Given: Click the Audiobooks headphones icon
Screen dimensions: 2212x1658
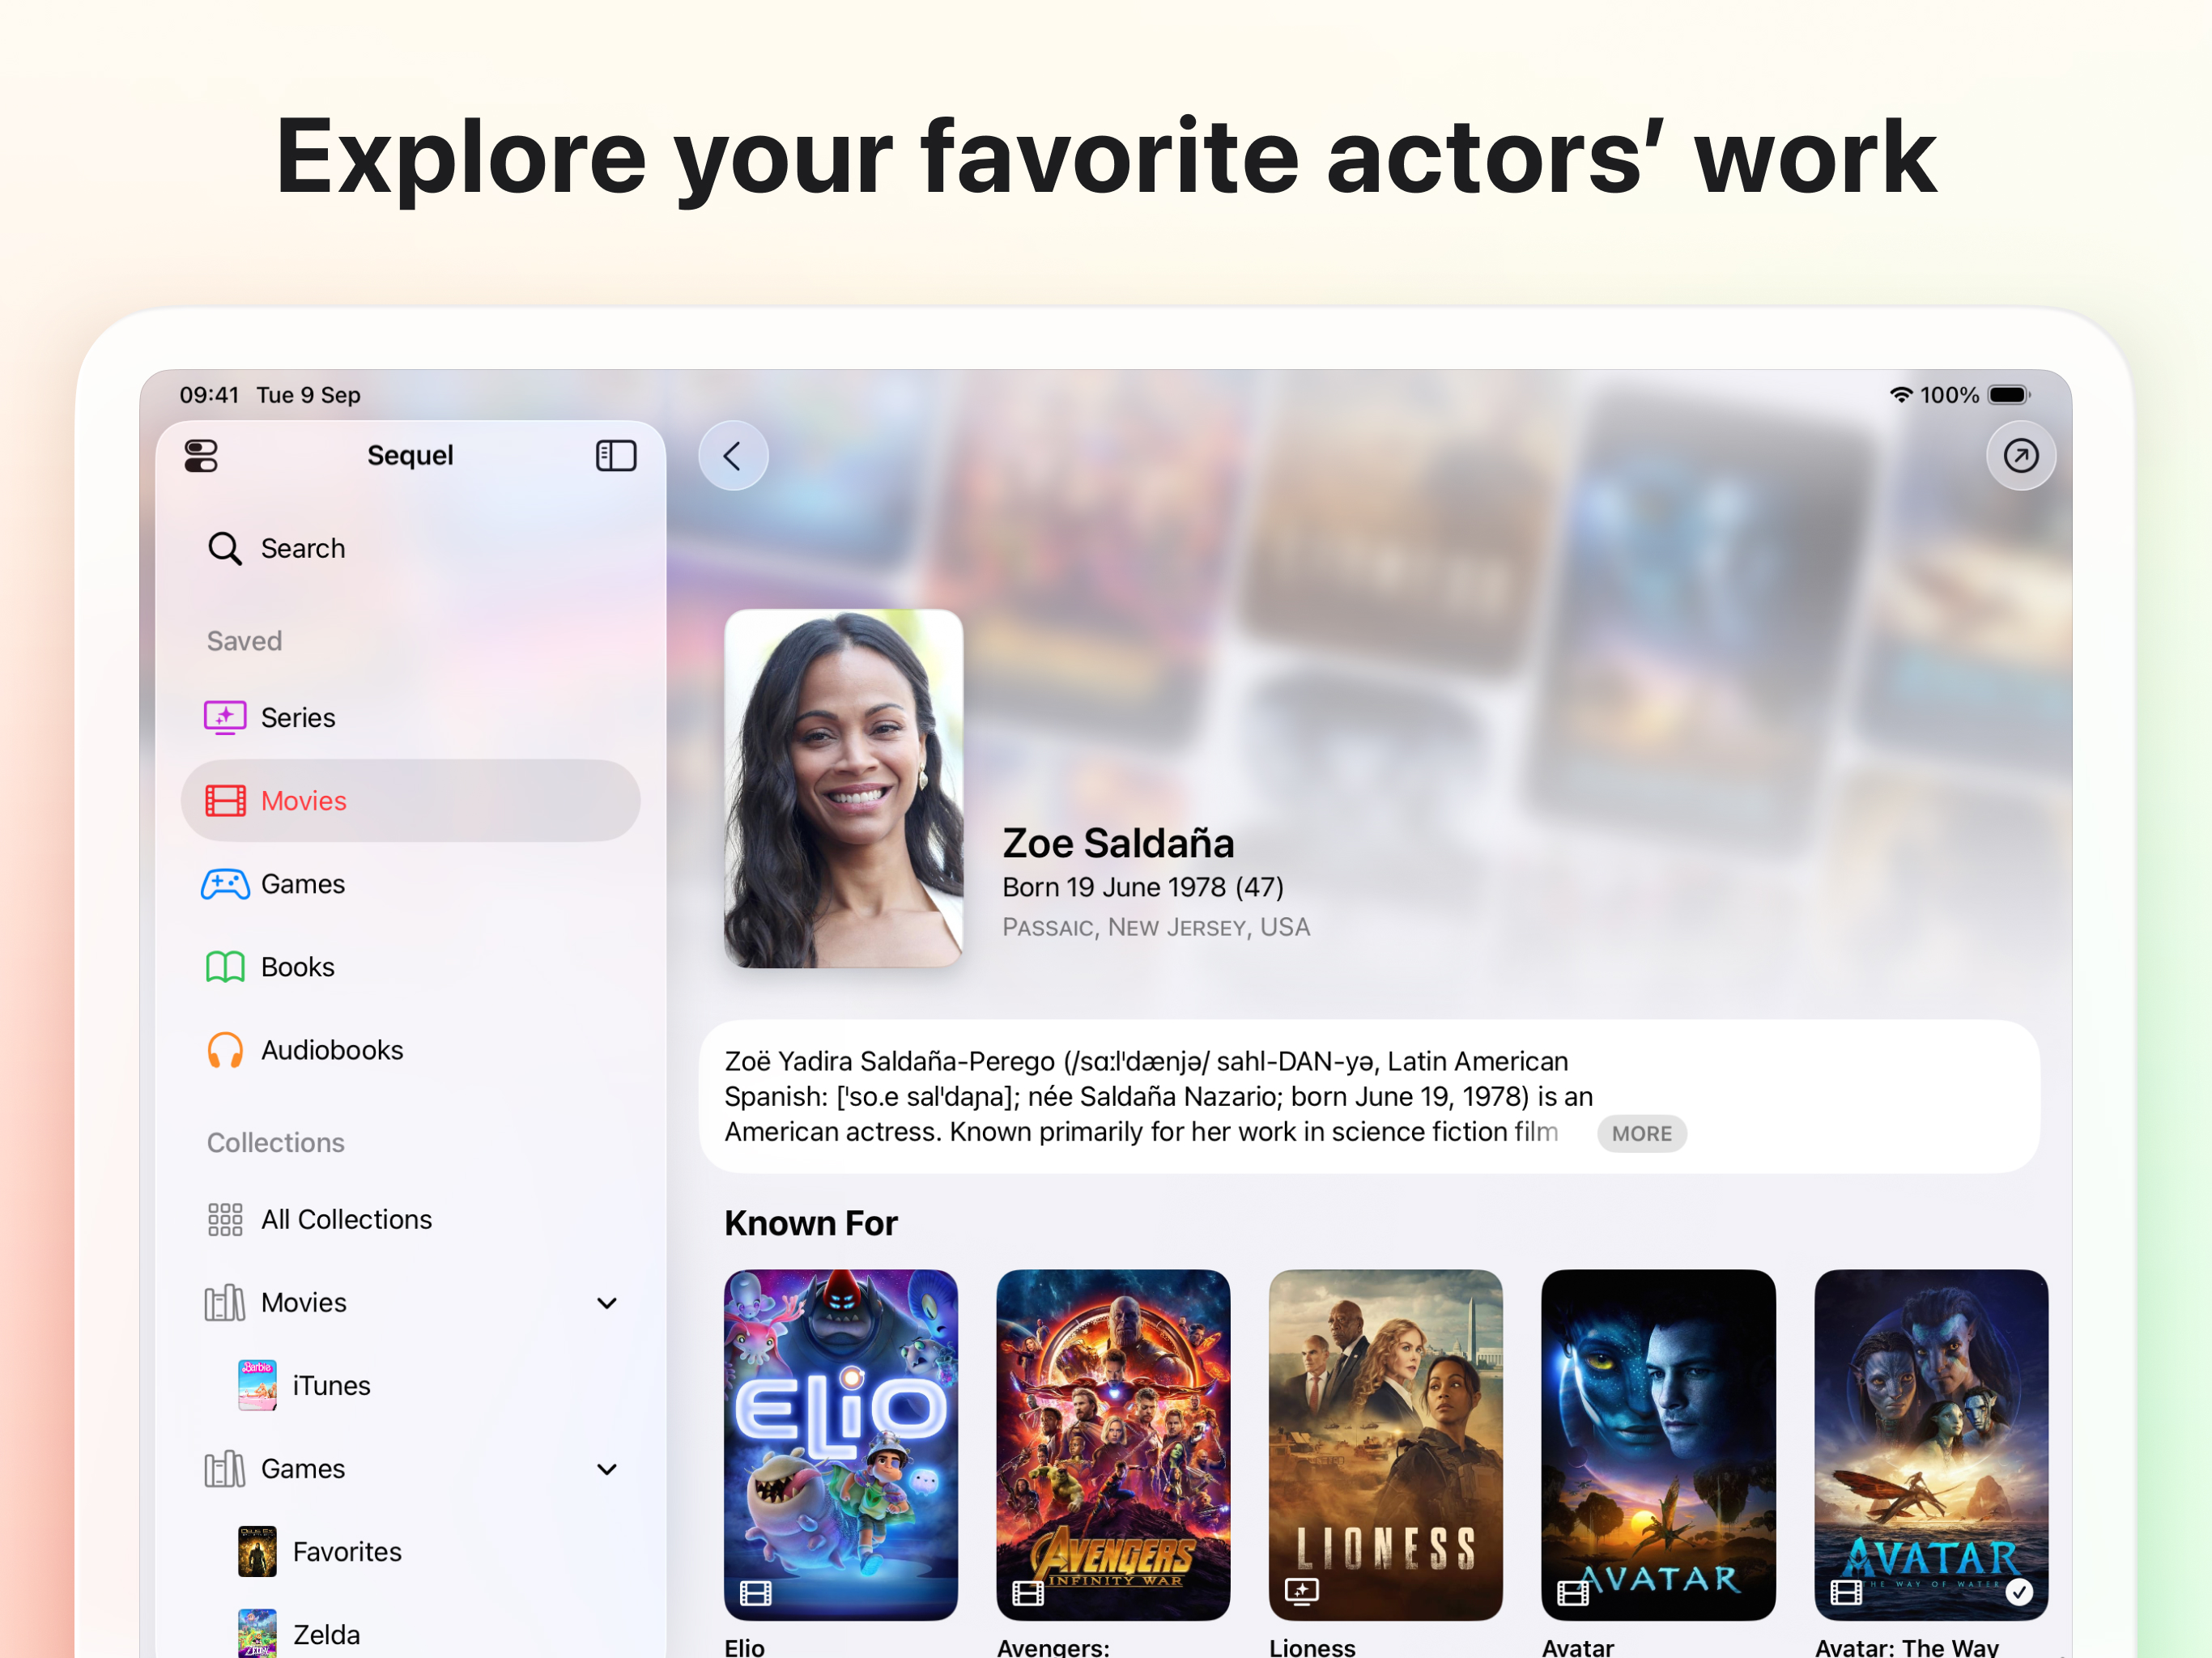Looking at the screenshot, I should coord(225,1051).
